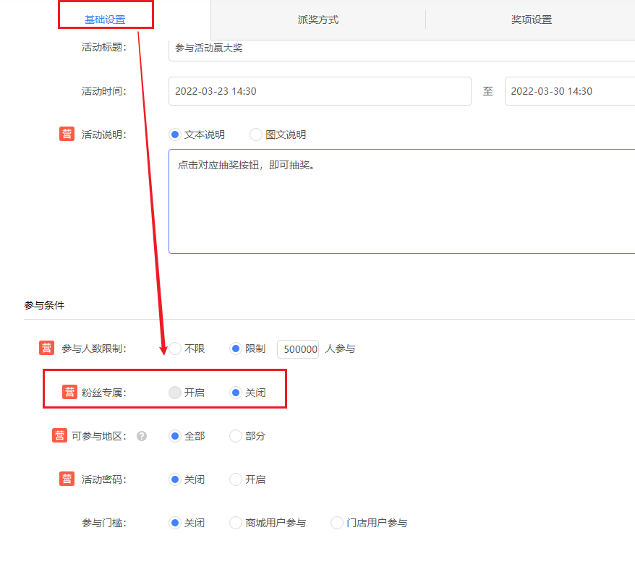The height and width of the screenshot is (564, 635).
Task: Click the 活动说明 text area
Action: pyautogui.click(x=401, y=201)
